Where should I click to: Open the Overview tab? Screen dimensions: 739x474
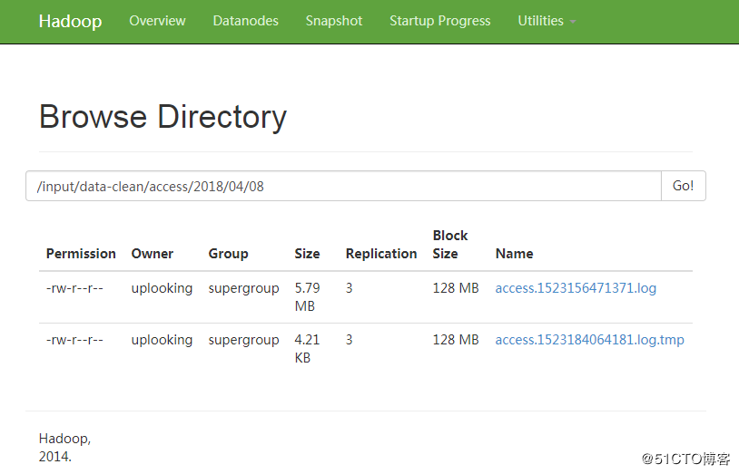tap(157, 21)
